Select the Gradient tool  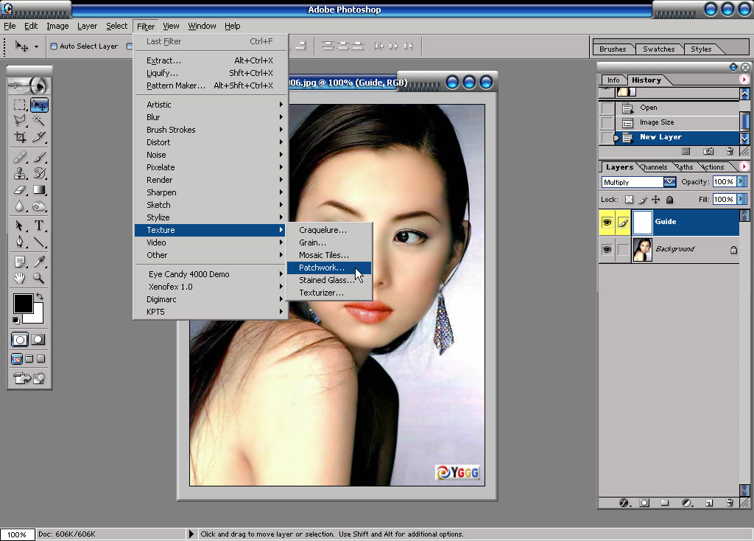pyautogui.click(x=39, y=190)
